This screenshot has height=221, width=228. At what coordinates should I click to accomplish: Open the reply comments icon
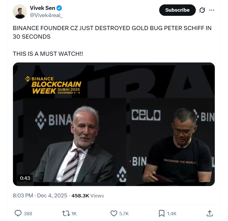[18, 213]
